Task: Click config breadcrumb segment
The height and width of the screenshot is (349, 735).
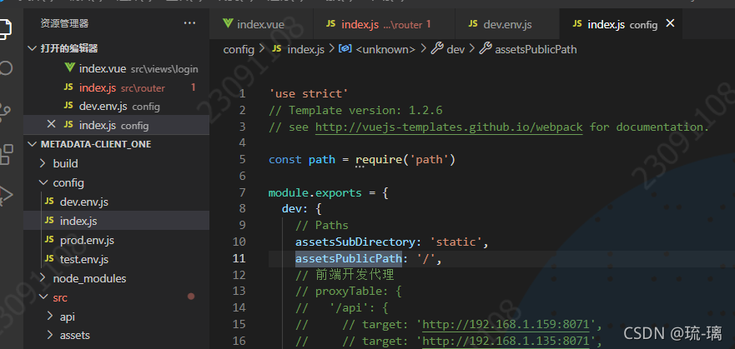Action: point(239,49)
